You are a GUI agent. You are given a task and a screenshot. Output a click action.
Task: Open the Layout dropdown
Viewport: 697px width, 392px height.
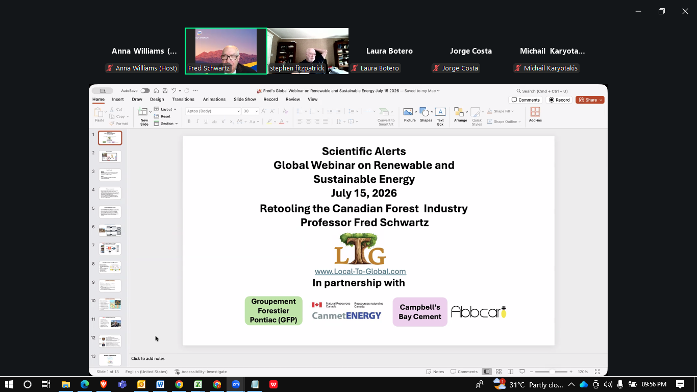165,109
